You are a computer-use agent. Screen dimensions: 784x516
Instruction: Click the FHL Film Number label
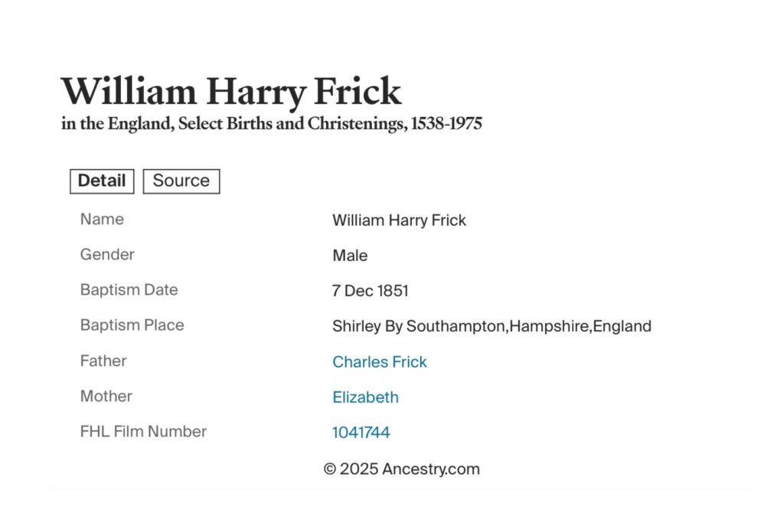143,432
